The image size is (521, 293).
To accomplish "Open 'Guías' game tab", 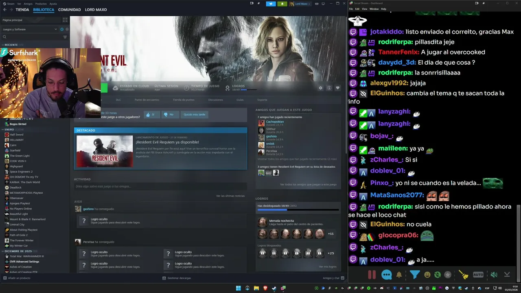I will click(x=240, y=100).
